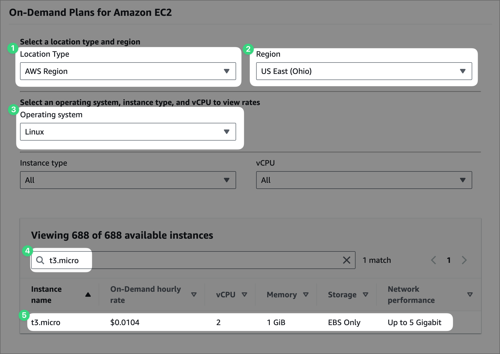The image size is (500, 354).
Task: Click the 1 GiB memory cell
Action: (x=276, y=322)
